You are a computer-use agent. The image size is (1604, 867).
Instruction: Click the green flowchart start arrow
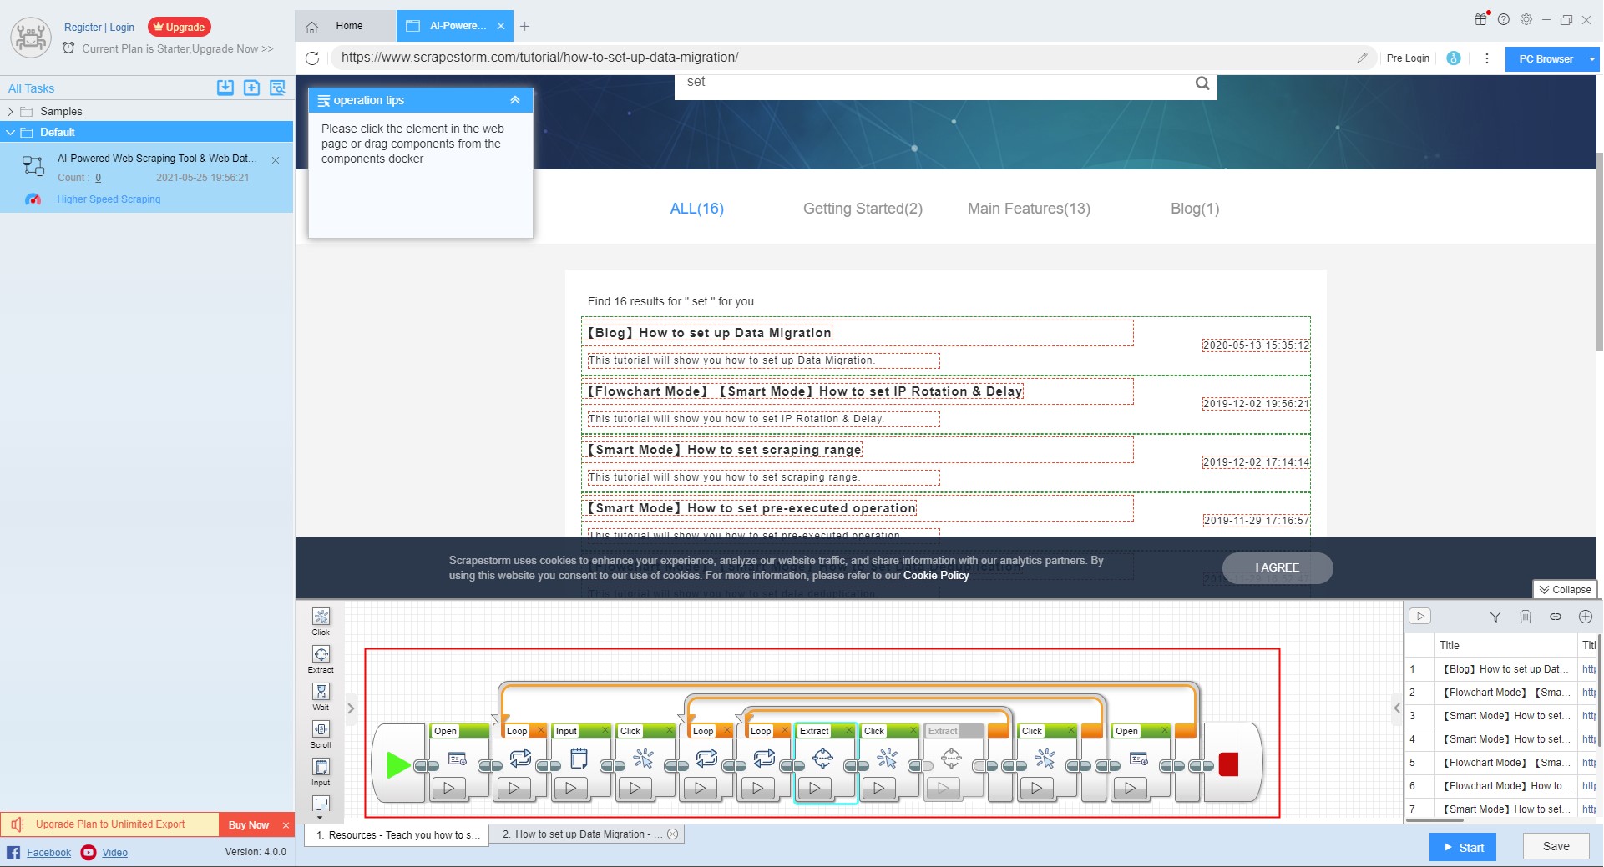[x=398, y=764]
